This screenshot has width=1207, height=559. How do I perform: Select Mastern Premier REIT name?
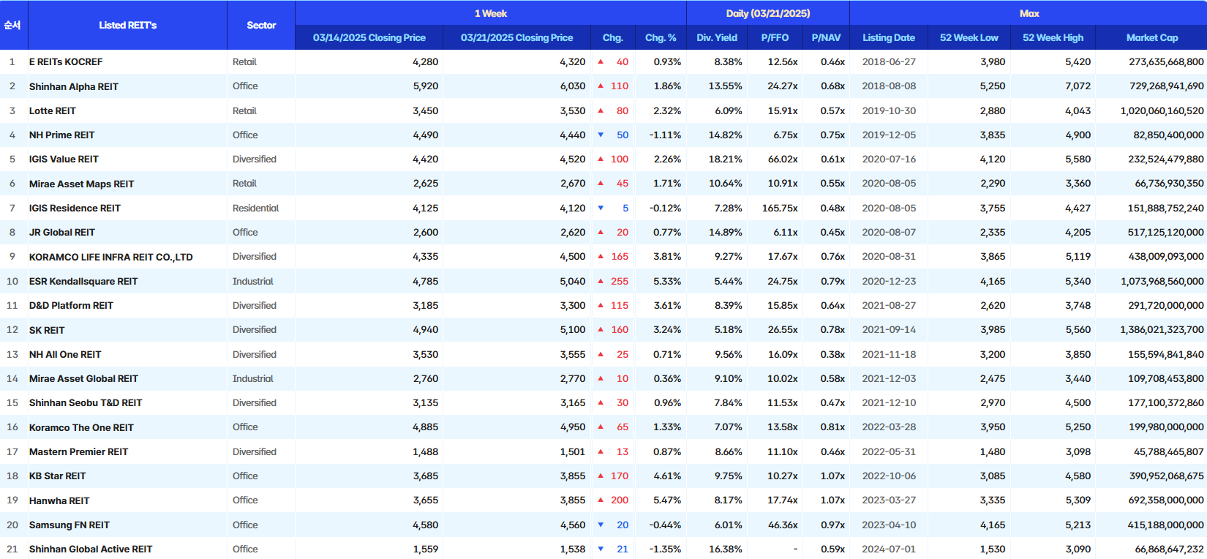click(x=78, y=451)
